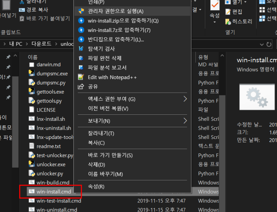Choose Edit with Notepad++
277x212 pixels.
(x=132, y=77)
